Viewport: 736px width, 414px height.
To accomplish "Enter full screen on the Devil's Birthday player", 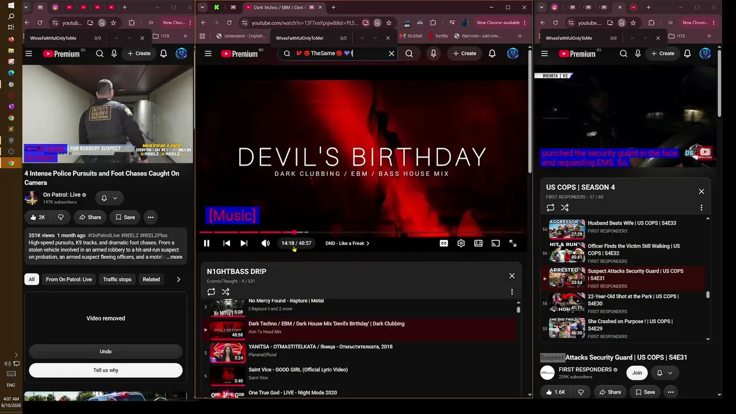I will pos(513,243).
